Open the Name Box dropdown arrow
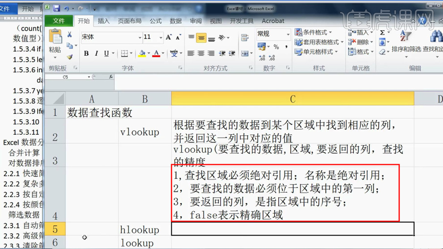The width and height of the screenshot is (443, 249). (89, 77)
